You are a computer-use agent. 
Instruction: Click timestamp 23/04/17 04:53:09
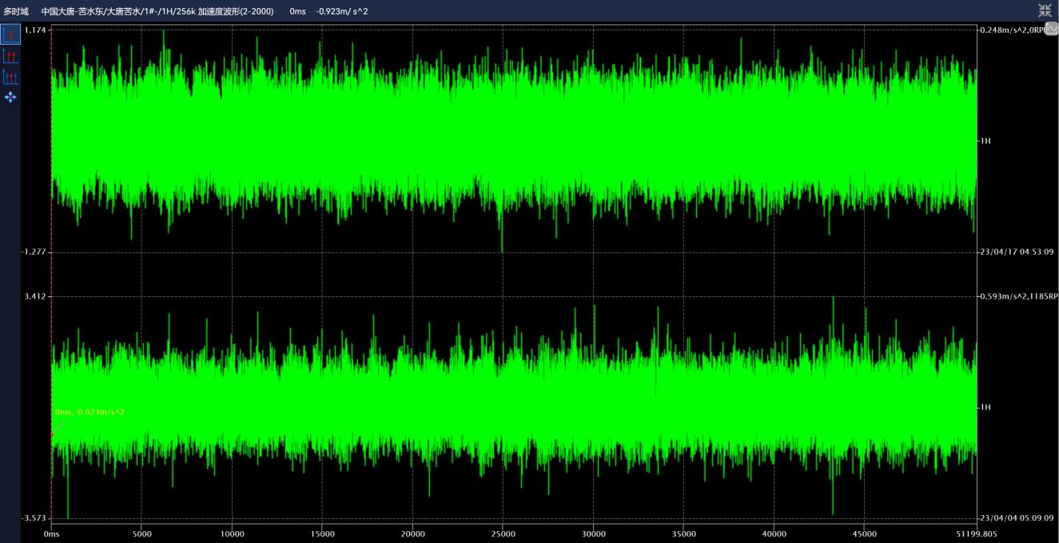coord(1017,252)
